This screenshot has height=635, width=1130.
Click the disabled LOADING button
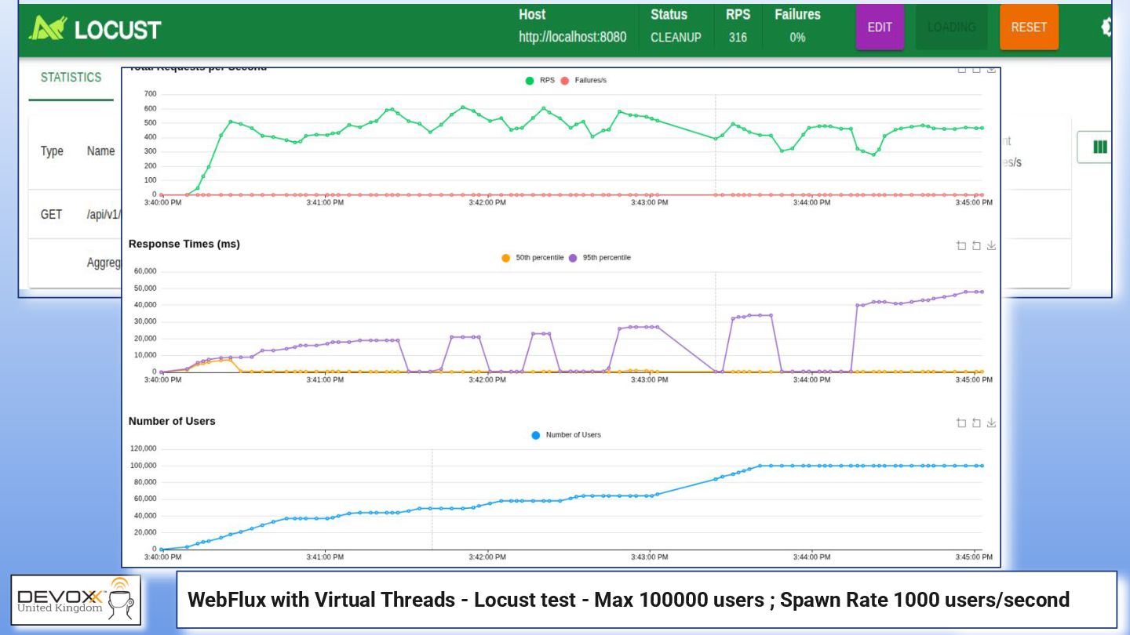(952, 27)
